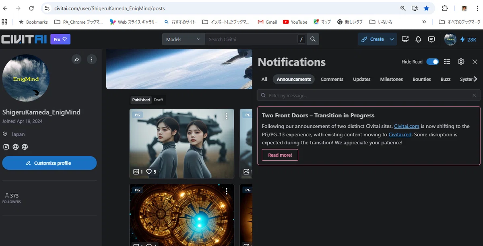Open the user avatar menu in header
The image size is (483, 246).
coord(450,39)
